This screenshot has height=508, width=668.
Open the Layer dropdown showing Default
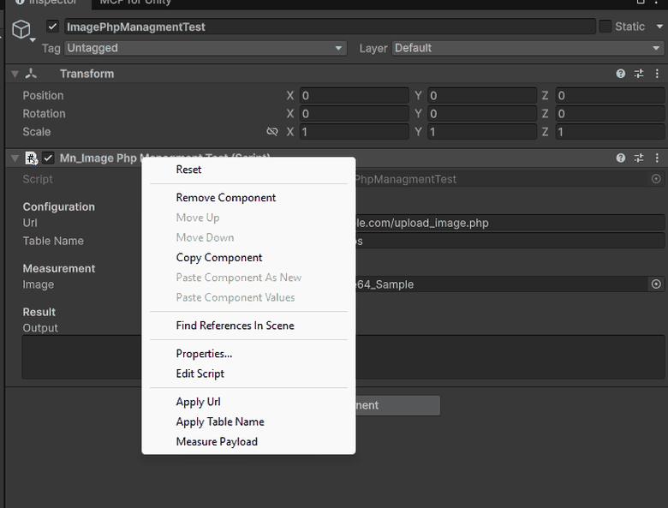click(528, 48)
